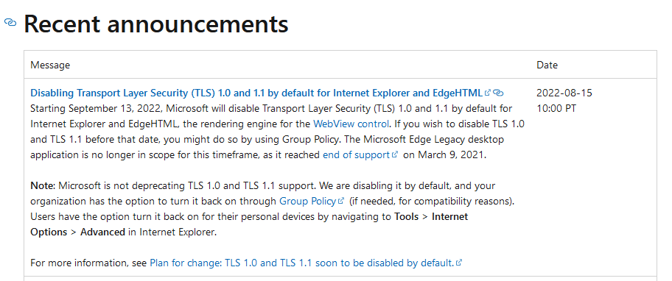Click the 10:00 PT time text

click(556, 109)
